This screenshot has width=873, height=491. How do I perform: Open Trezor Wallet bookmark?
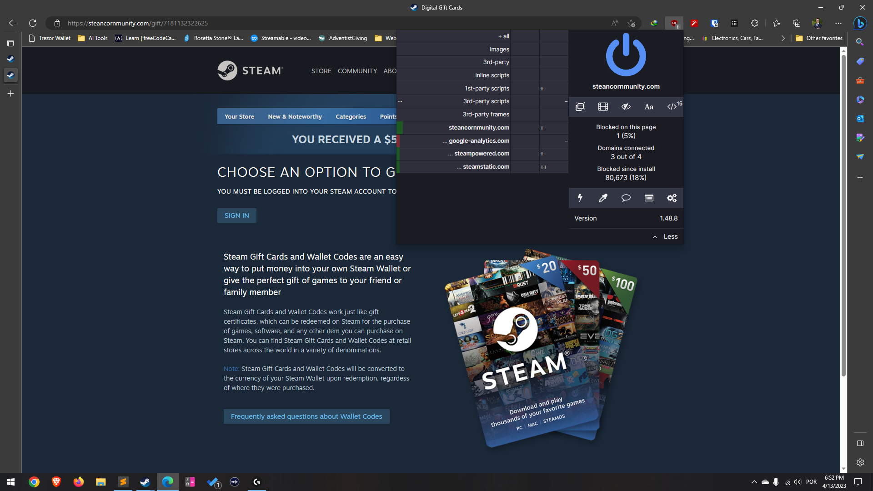click(x=50, y=38)
